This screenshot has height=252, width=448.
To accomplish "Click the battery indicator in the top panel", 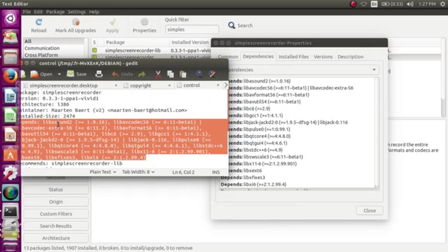I will [392, 4].
